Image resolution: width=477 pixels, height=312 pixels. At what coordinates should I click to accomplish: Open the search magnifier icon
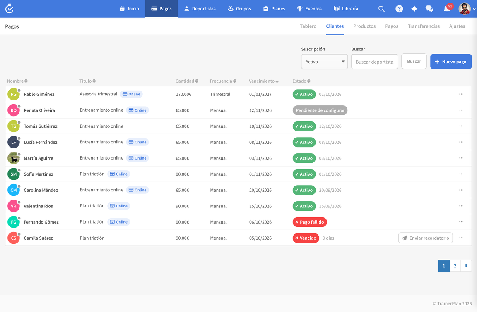tap(381, 9)
